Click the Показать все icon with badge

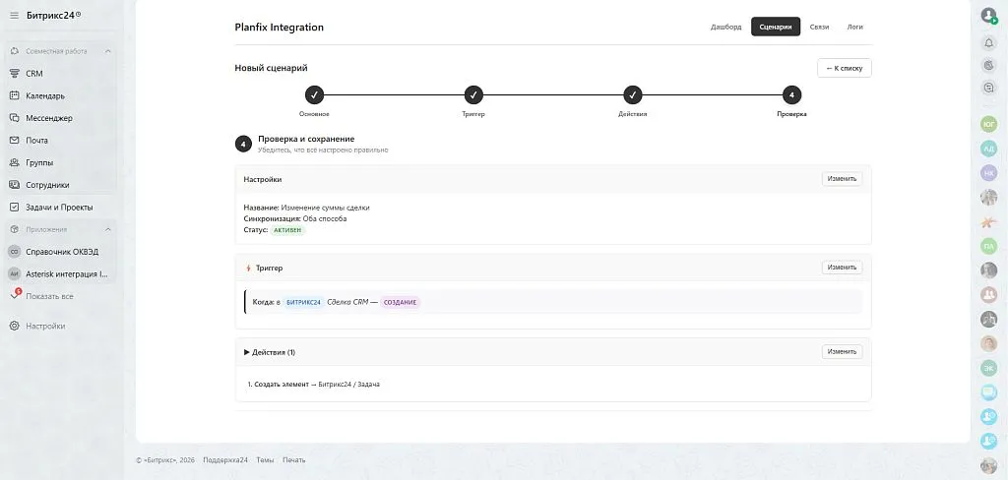tap(15, 295)
